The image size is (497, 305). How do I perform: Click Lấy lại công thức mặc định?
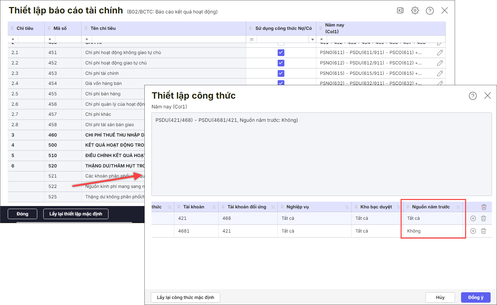(186, 298)
